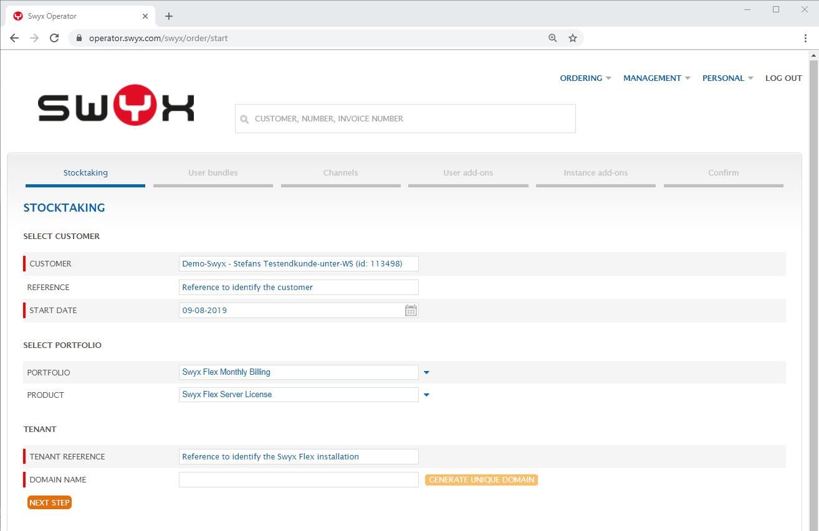The width and height of the screenshot is (819, 531).
Task: Click the empty Domain Name field
Action: [x=299, y=480]
